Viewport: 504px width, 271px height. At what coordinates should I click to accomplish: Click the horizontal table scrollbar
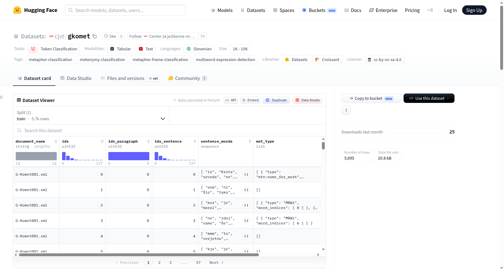139,255
